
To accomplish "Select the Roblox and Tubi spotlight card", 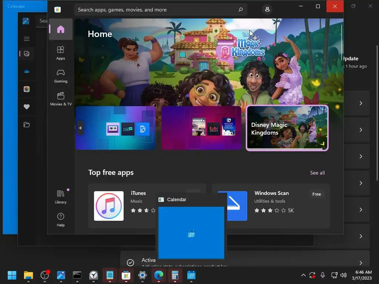I will click(201, 128).
